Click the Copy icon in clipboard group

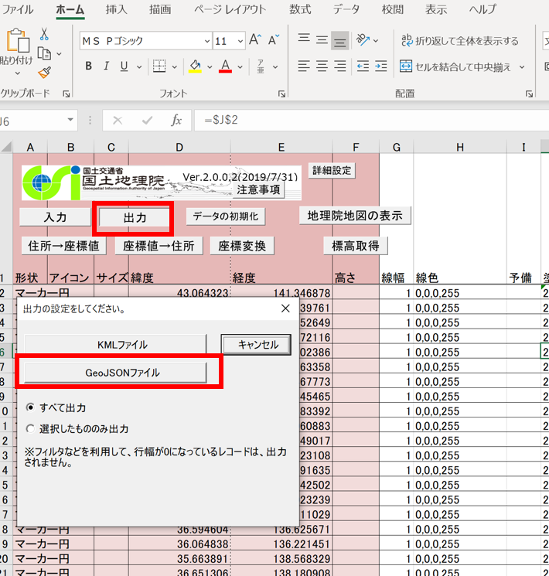[45, 53]
